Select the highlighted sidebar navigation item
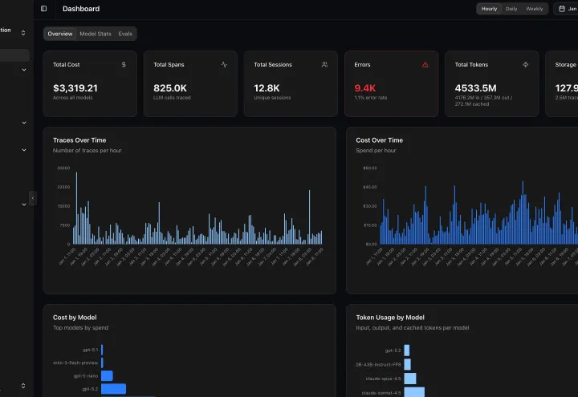Viewport: 578px width, 397px height. click(14, 55)
